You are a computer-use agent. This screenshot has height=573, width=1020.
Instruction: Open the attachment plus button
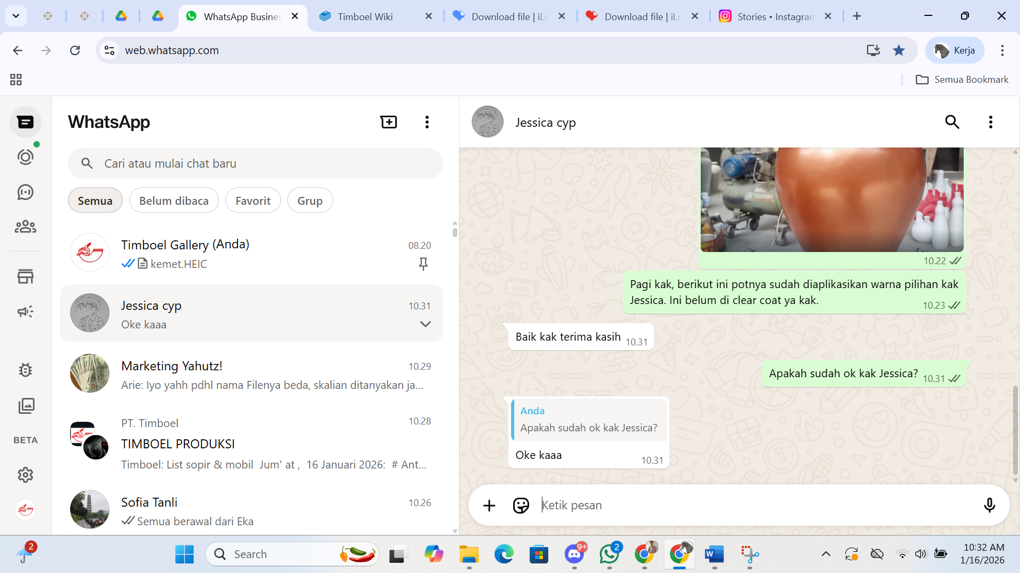click(489, 505)
